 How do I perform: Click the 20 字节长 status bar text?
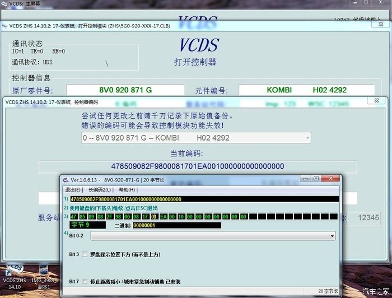[328, 291]
